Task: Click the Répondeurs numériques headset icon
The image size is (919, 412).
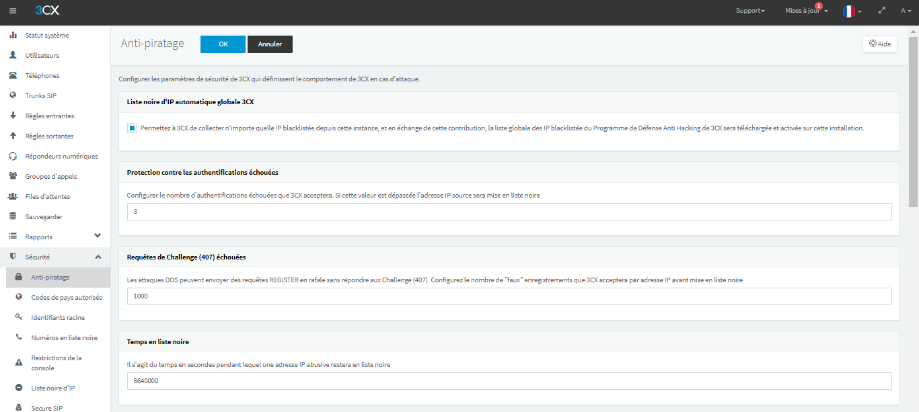Action: [x=13, y=156]
